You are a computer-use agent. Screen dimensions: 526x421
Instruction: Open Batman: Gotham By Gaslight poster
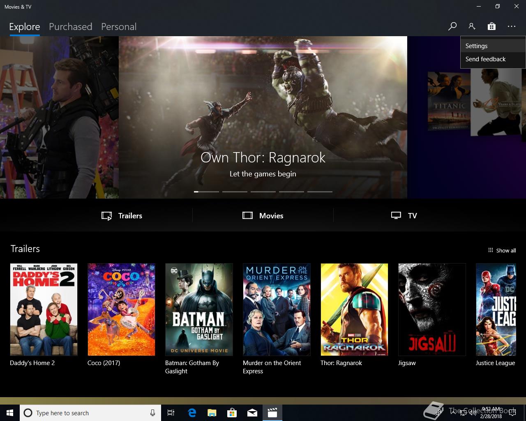(199, 310)
